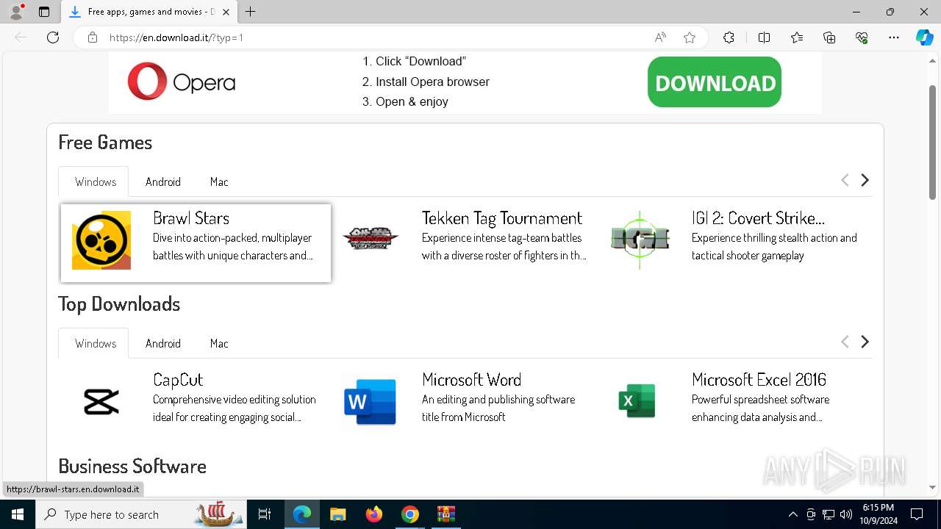Click the Windows taskbar search box

point(141,514)
